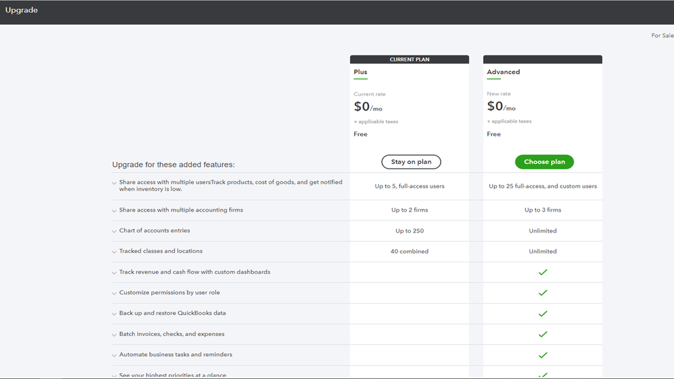
Task: Expand the Tracked classes and locations row
Action: [x=114, y=252]
